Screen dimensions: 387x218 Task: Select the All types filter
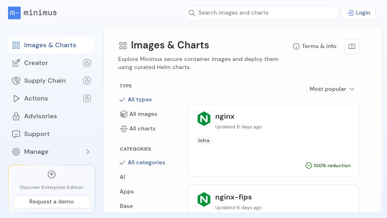pos(135,100)
